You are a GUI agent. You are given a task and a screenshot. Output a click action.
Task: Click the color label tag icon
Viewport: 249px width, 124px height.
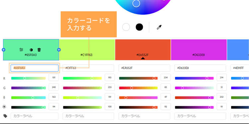pyautogui.click(x=5, y=116)
